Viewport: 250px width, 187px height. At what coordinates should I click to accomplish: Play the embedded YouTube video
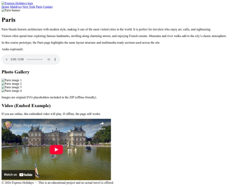pyautogui.click(x=56, y=150)
